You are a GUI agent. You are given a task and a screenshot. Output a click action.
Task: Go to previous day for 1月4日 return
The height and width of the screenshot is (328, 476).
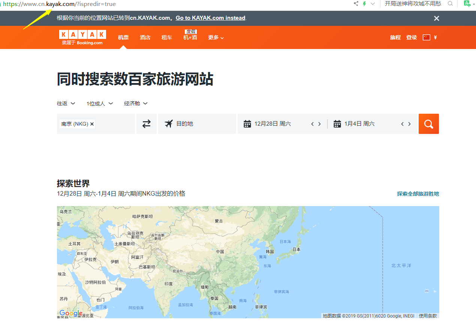click(402, 124)
